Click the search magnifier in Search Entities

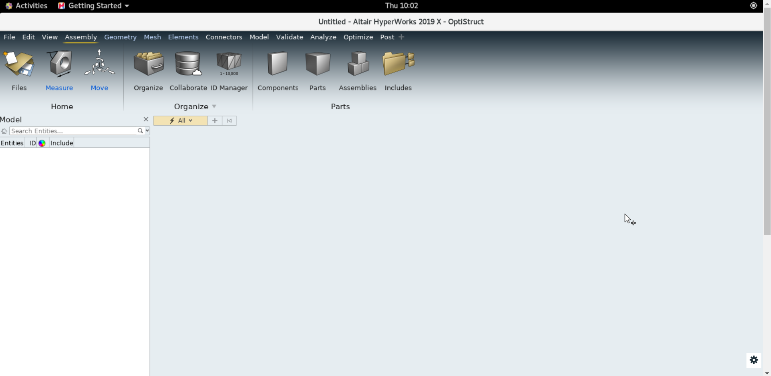pos(140,131)
